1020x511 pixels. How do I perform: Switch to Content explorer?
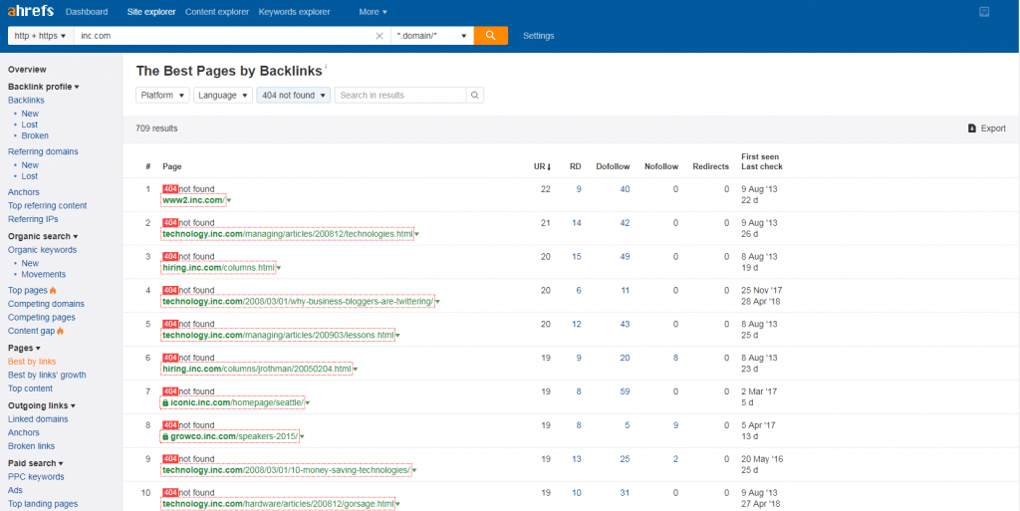click(217, 12)
